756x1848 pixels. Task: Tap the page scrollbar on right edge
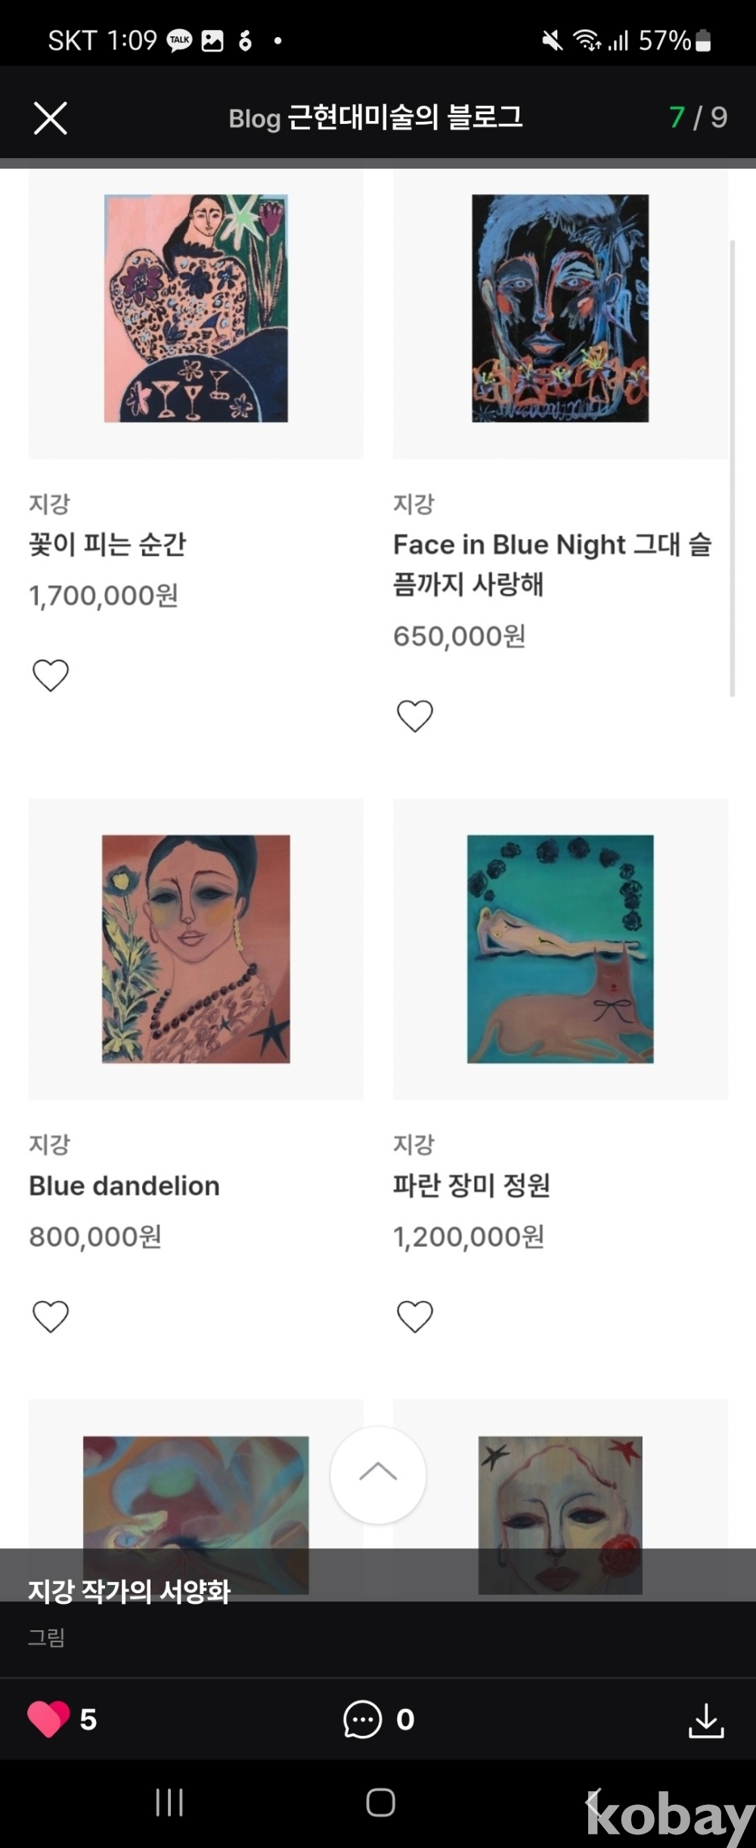732,469
